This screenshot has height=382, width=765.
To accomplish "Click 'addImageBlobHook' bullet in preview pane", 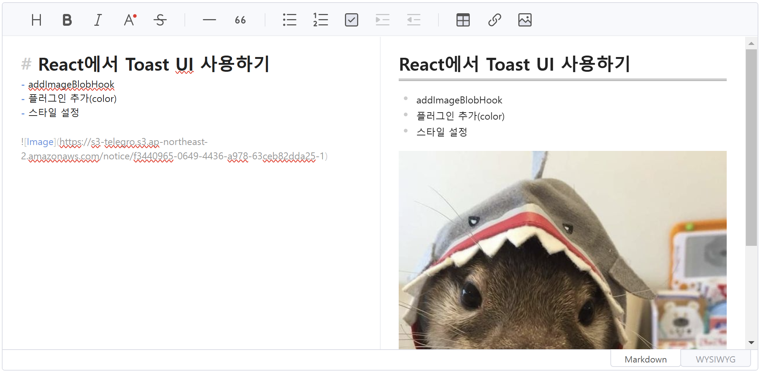I will 459,100.
